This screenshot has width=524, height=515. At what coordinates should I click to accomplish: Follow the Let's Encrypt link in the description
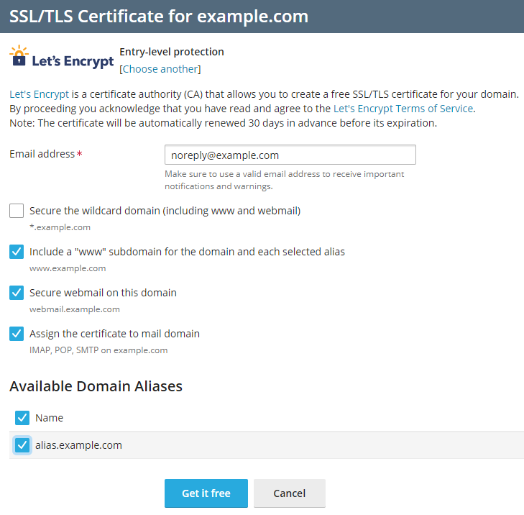pyautogui.click(x=39, y=94)
